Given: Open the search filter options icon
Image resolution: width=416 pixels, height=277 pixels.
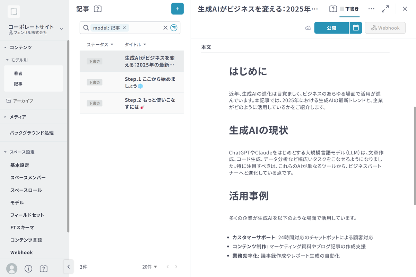Looking at the screenshot, I should click(174, 28).
